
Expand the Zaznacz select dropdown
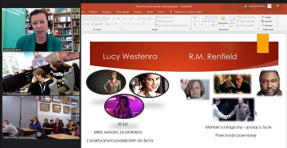click(274, 25)
